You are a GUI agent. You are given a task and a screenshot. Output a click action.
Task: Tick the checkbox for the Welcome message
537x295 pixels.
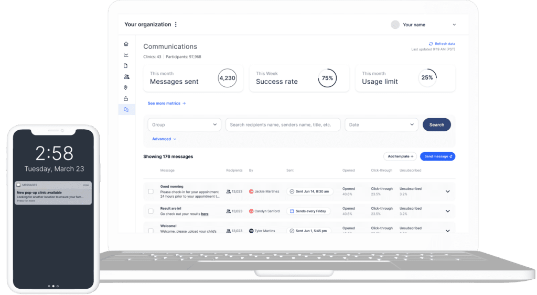(x=151, y=231)
